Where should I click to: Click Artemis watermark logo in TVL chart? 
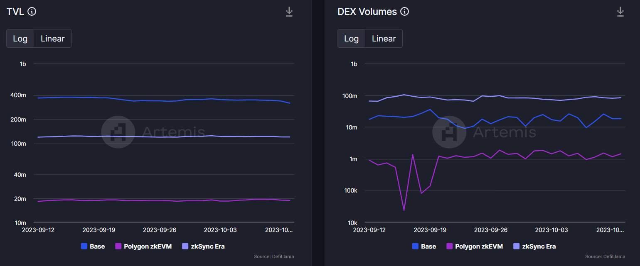(x=118, y=132)
